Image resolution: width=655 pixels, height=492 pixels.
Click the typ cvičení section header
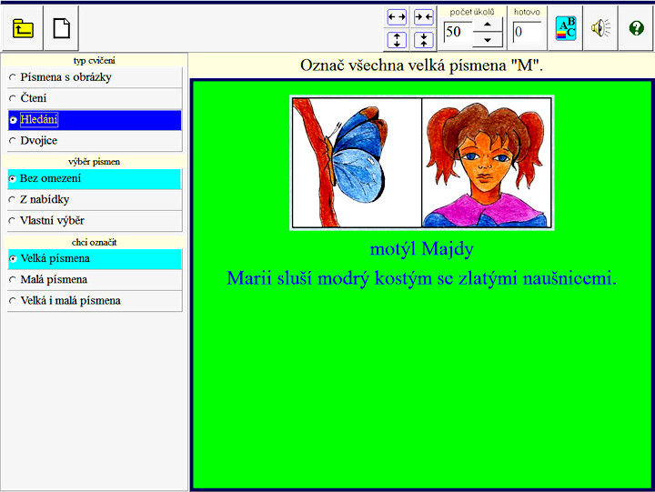tap(95, 61)
